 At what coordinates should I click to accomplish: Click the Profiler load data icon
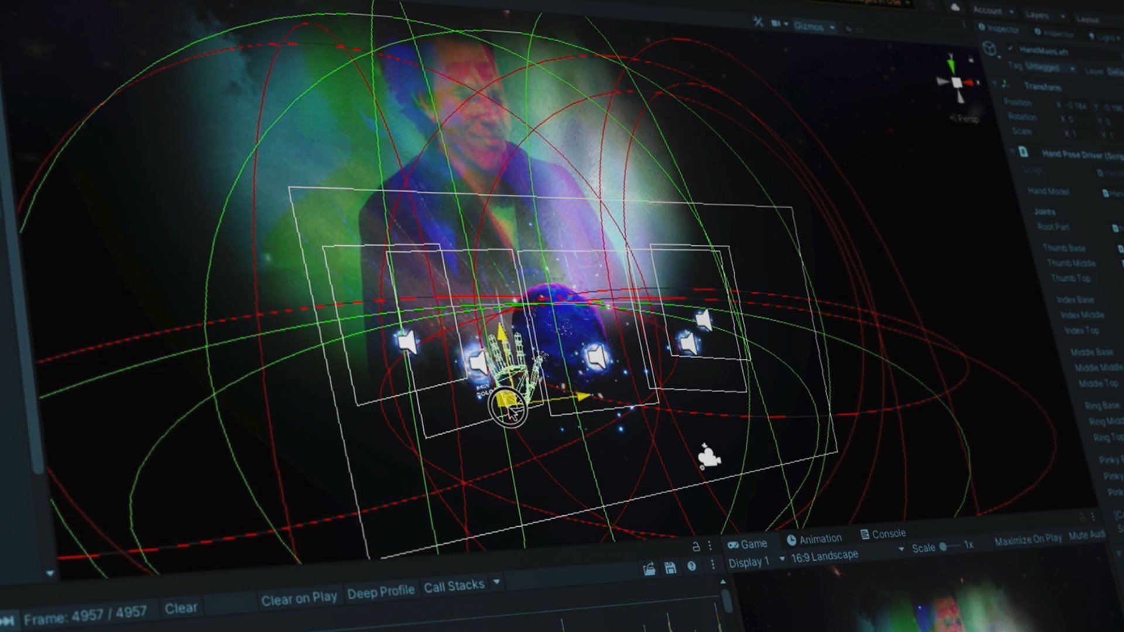(x=649, y=569)
